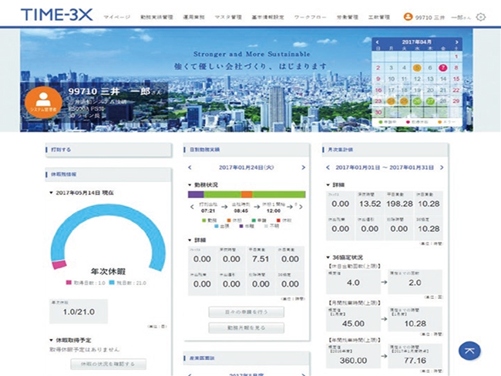Click the orange user profile icon in header
The width and height of the screenshot is (501, 376).
tap(407, 16)
